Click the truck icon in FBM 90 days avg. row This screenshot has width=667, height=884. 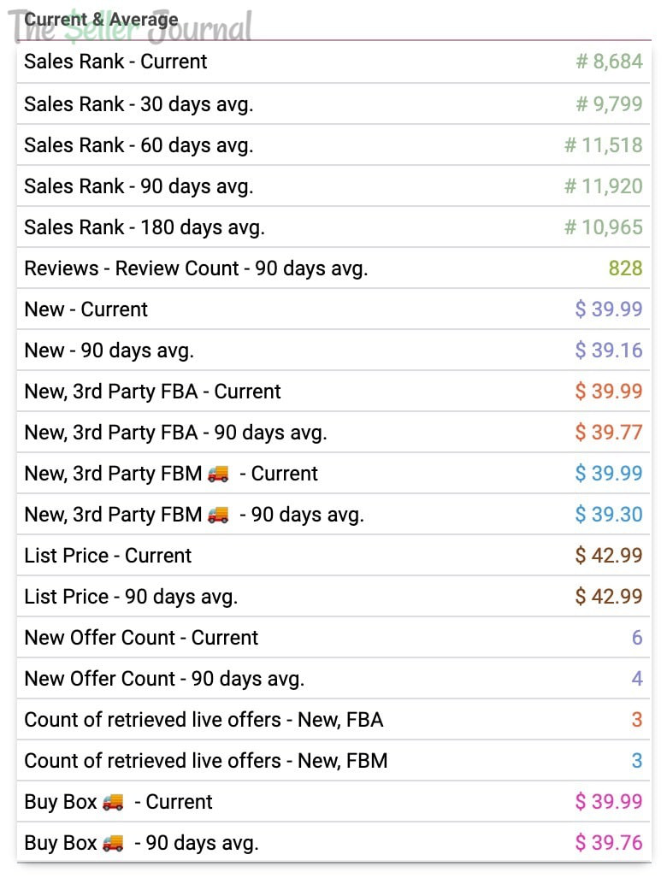[218, 516]
